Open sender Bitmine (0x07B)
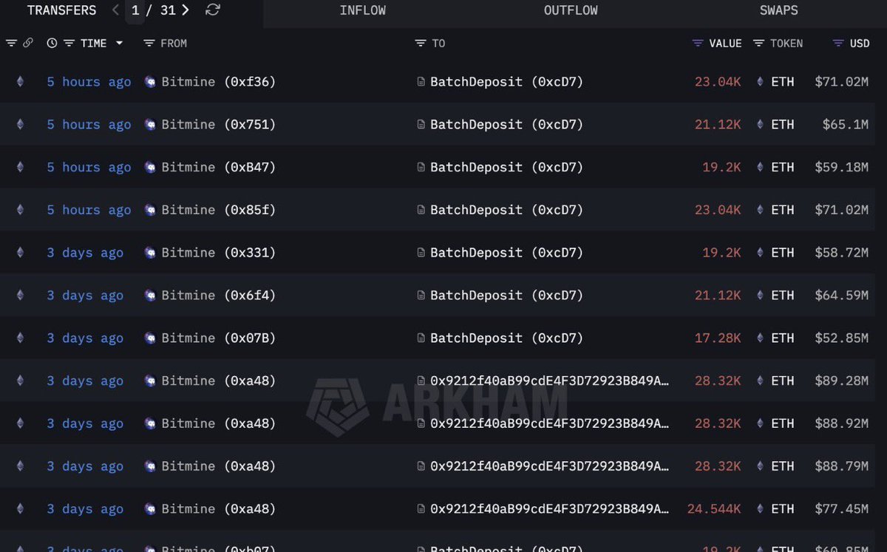 coord(219,338)
